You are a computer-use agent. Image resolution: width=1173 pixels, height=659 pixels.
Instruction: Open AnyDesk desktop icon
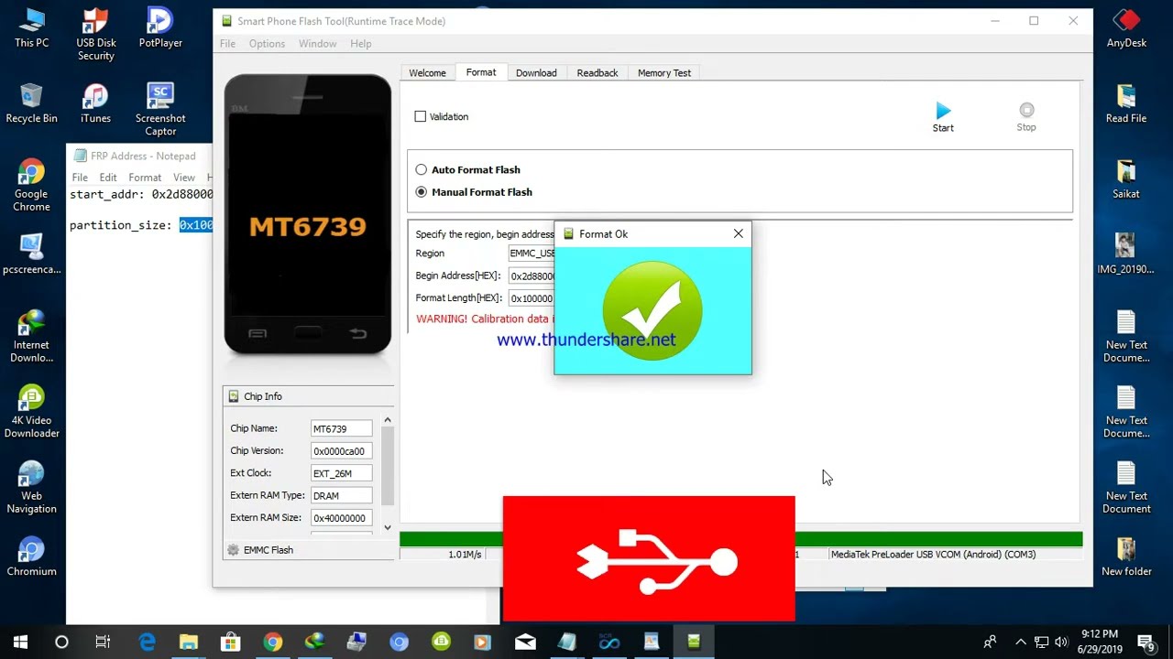(1126, 27)
